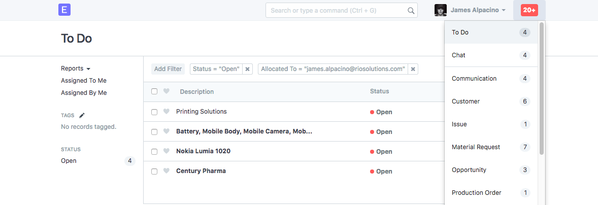Click the search magnifier icon
Viewport: 598px width, 205px height.
[411, 10]
